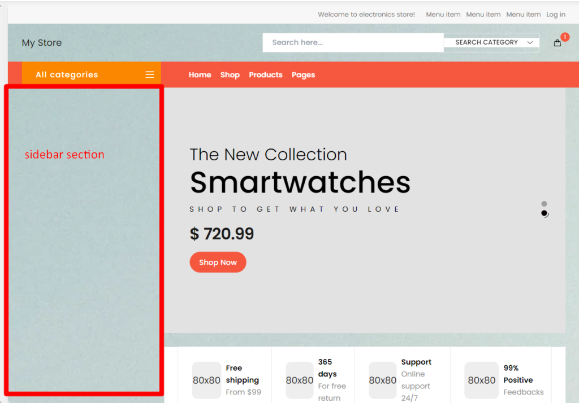Select the black slide indicator dot
Image resolution: width=579 pixels, height=403 pixels.
point(545,213)
